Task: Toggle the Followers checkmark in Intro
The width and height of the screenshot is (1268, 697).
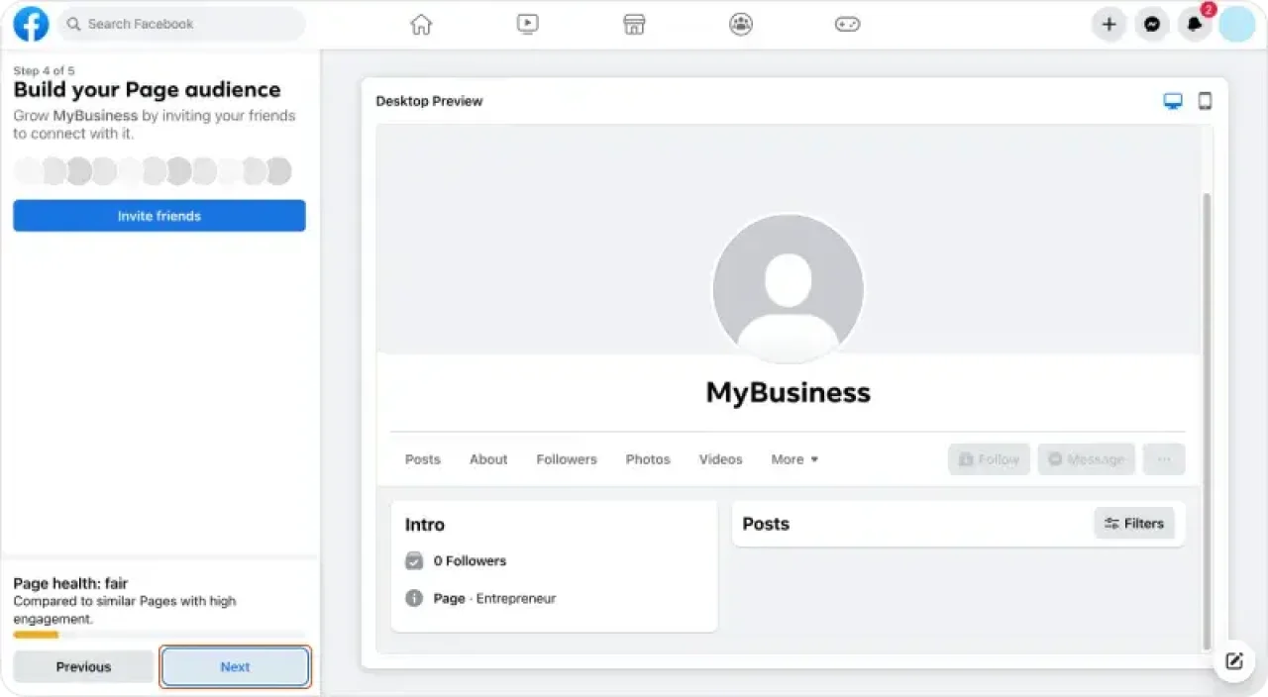Action: (413, 560)
